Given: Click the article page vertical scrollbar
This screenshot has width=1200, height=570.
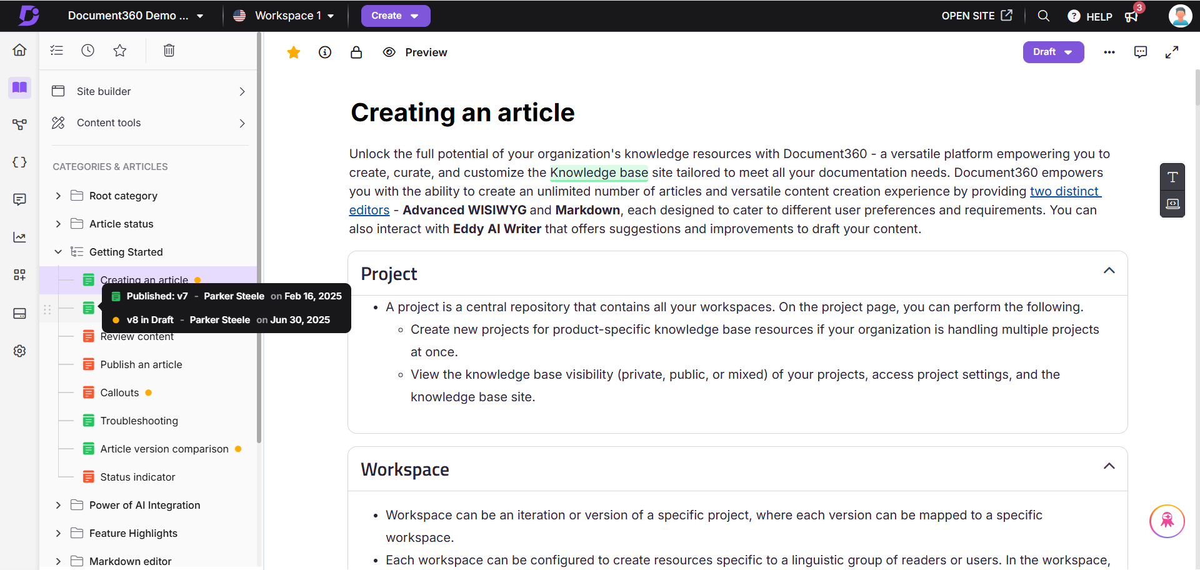Looking at the screenshot, I should pyautogui.click(x=1197, y=87).
